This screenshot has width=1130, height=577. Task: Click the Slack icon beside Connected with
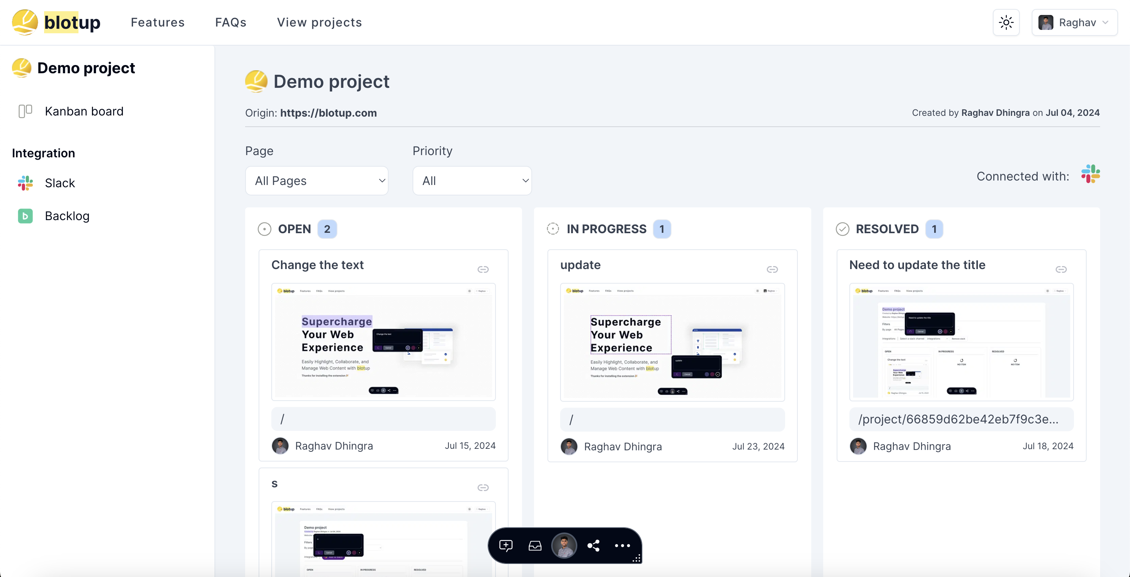pos(1090,174)
